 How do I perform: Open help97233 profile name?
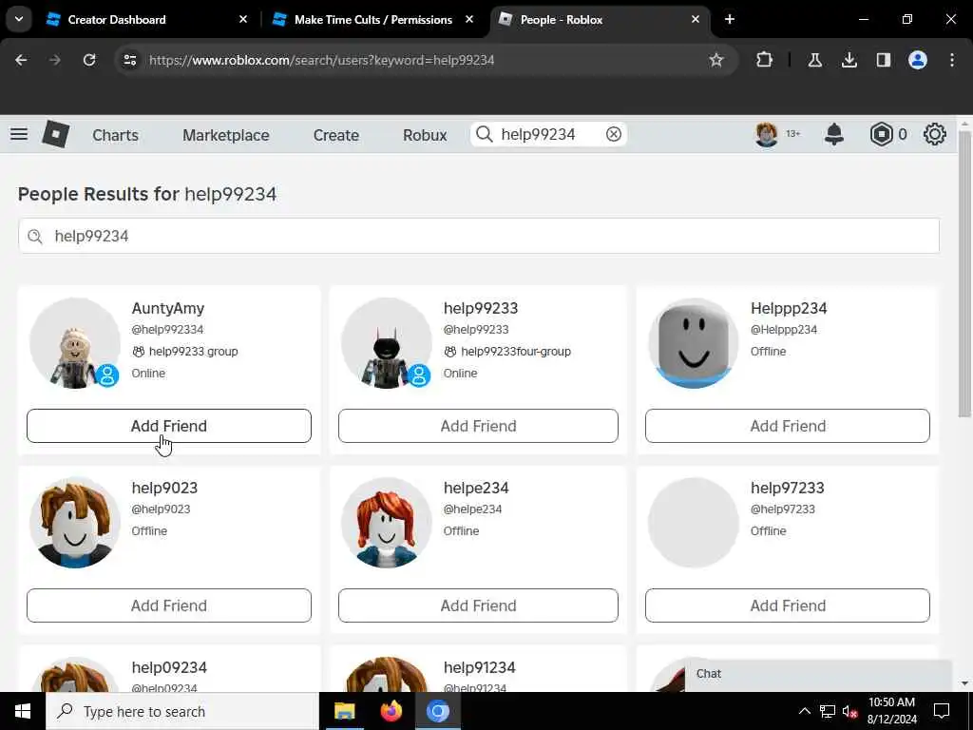coord(787,488)
